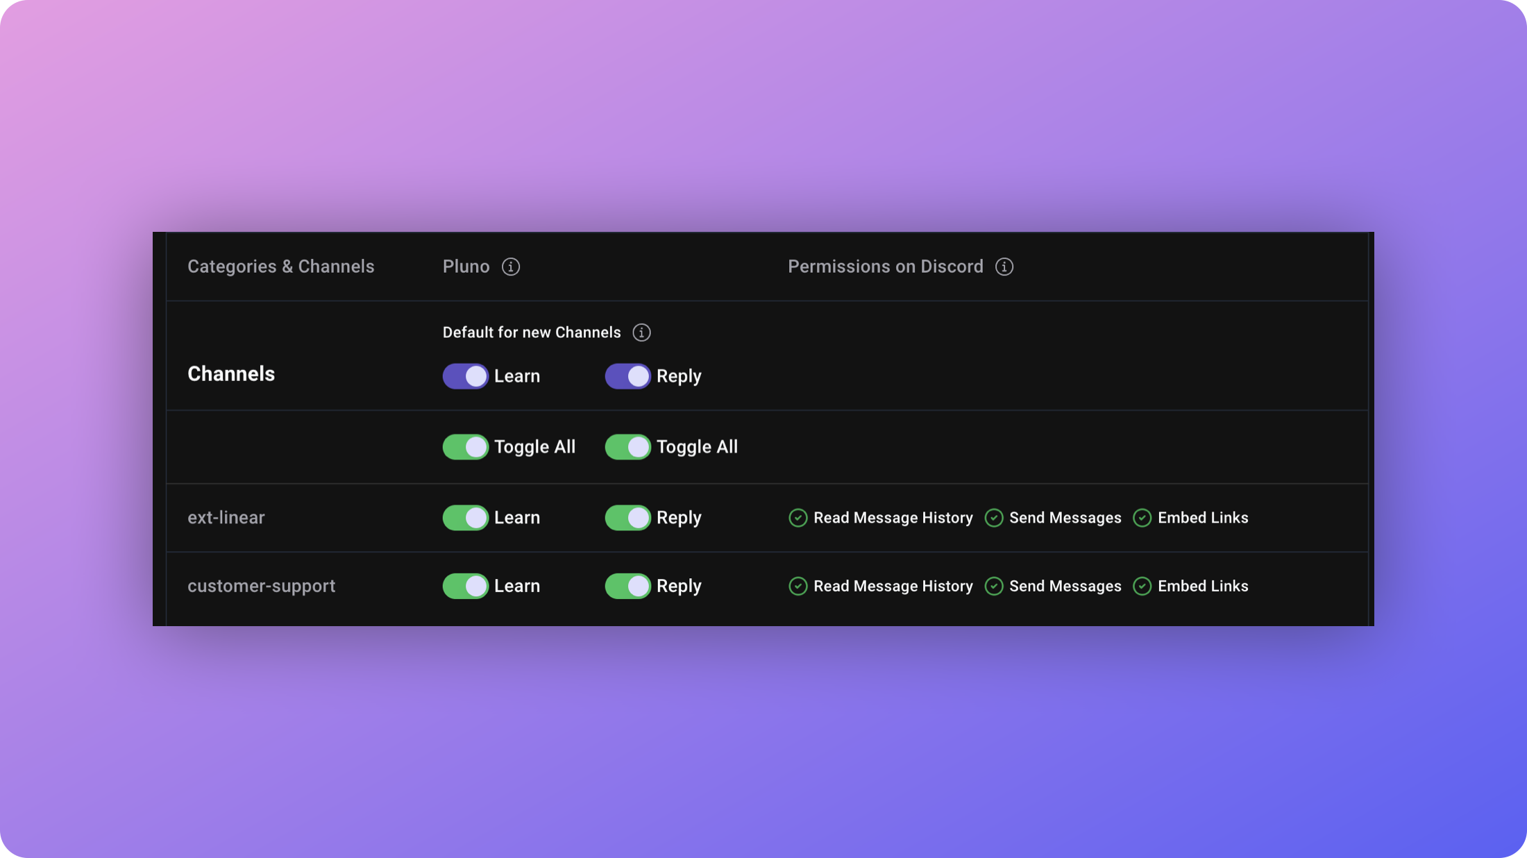Click the Send Messages checkmark for ext-linear
The image size is (1527, 858).
point(993,518)
